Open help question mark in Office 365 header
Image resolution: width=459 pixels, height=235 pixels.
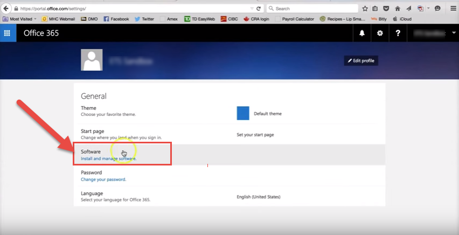coord(398,33)
